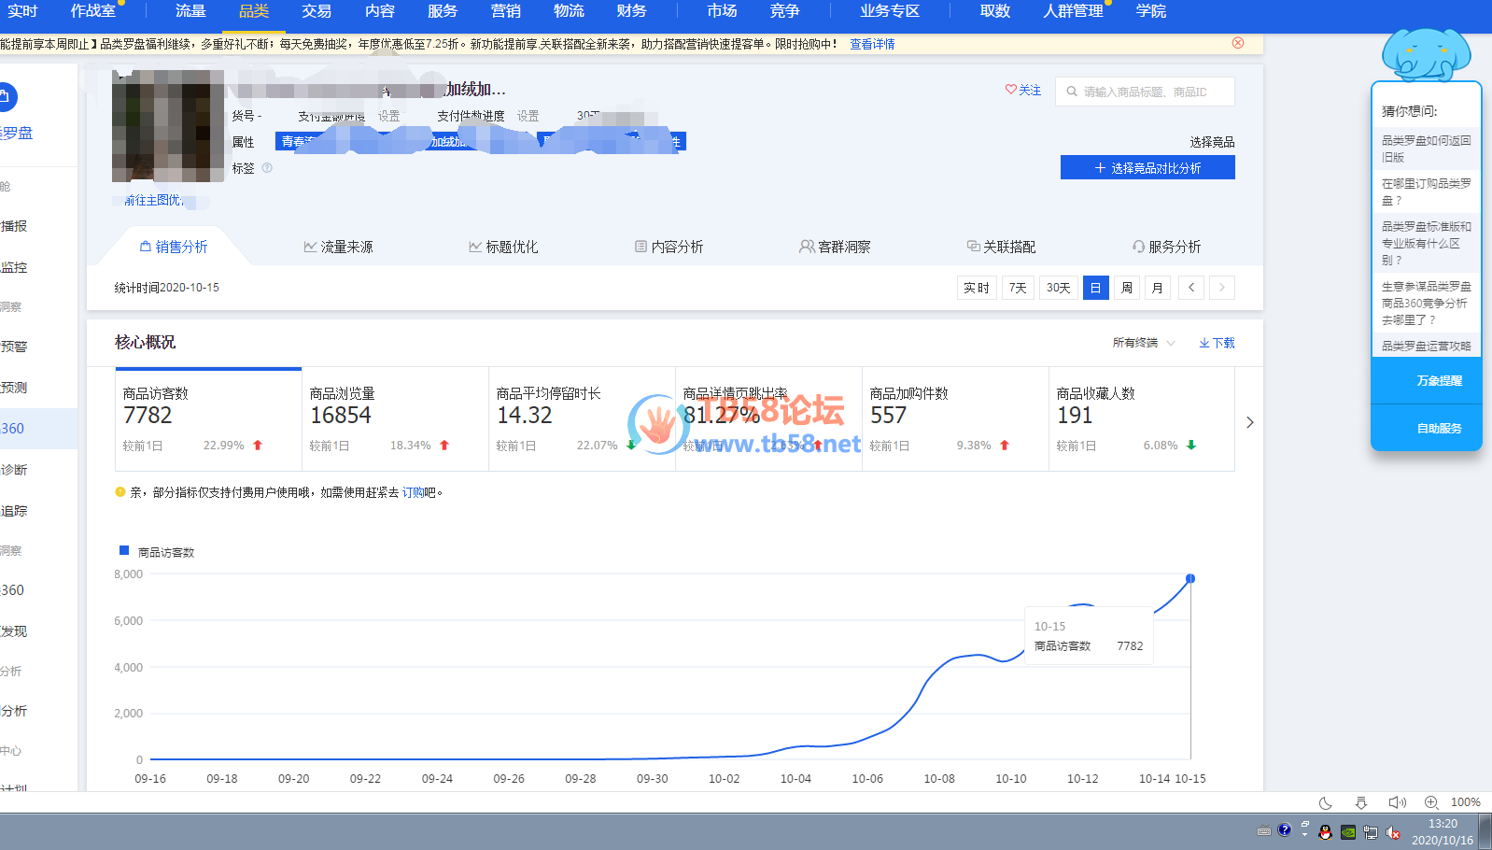Click the help icon beside 标签
Screen dimensions: 1492x850
[x=267, y=168]
